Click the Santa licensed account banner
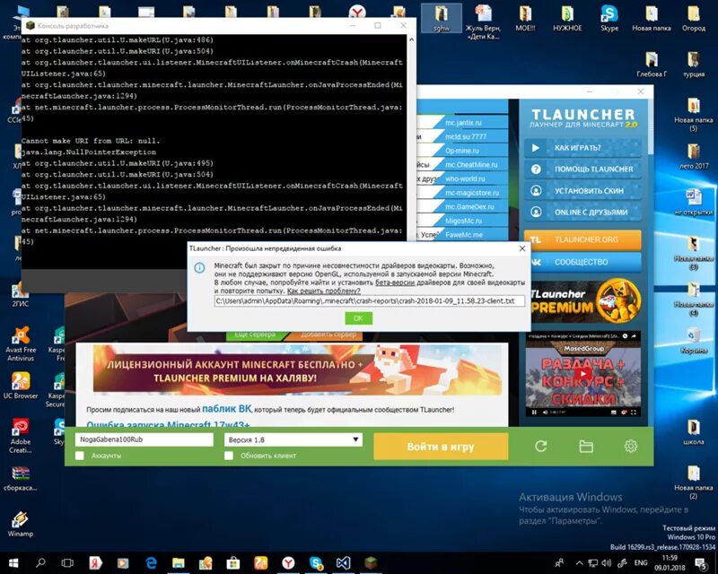718x574 pixels. coord(297,370)
